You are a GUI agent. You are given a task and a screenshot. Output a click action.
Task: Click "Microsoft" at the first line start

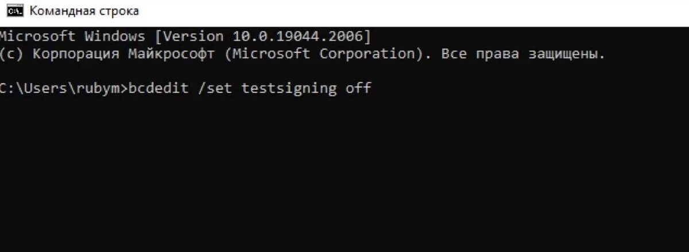(37, 37)
